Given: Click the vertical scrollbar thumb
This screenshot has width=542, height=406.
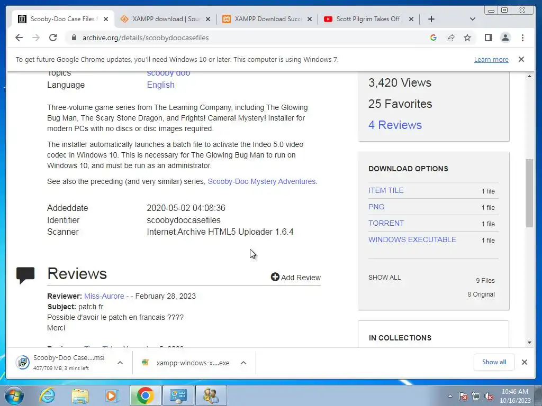Looking at the screenshot, I should (x=529, y=193).
